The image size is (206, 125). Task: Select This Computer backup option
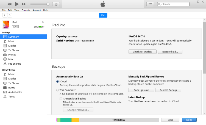tap(57, 90)
